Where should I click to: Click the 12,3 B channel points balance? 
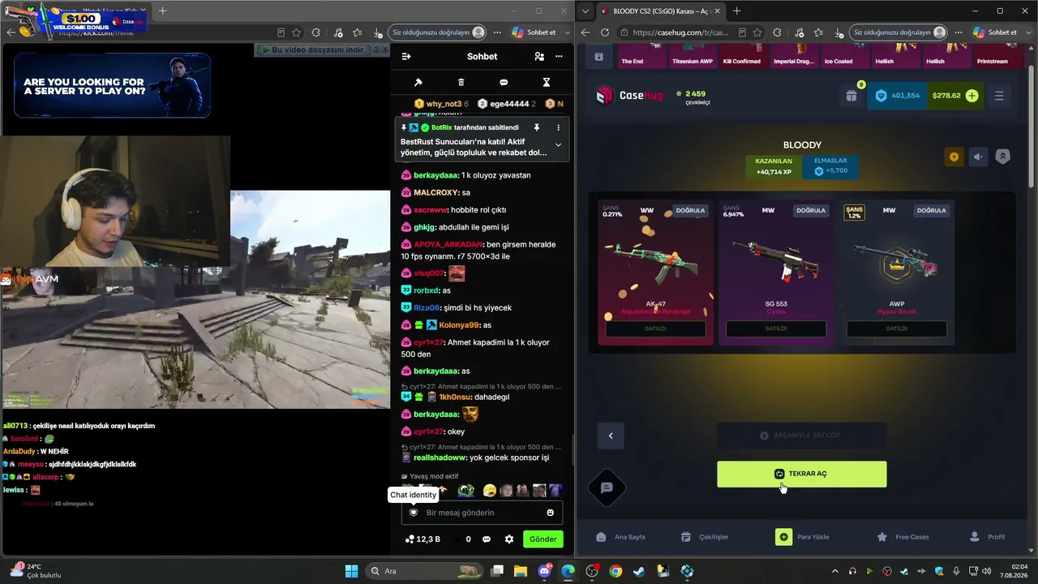[x=422, y=539]
